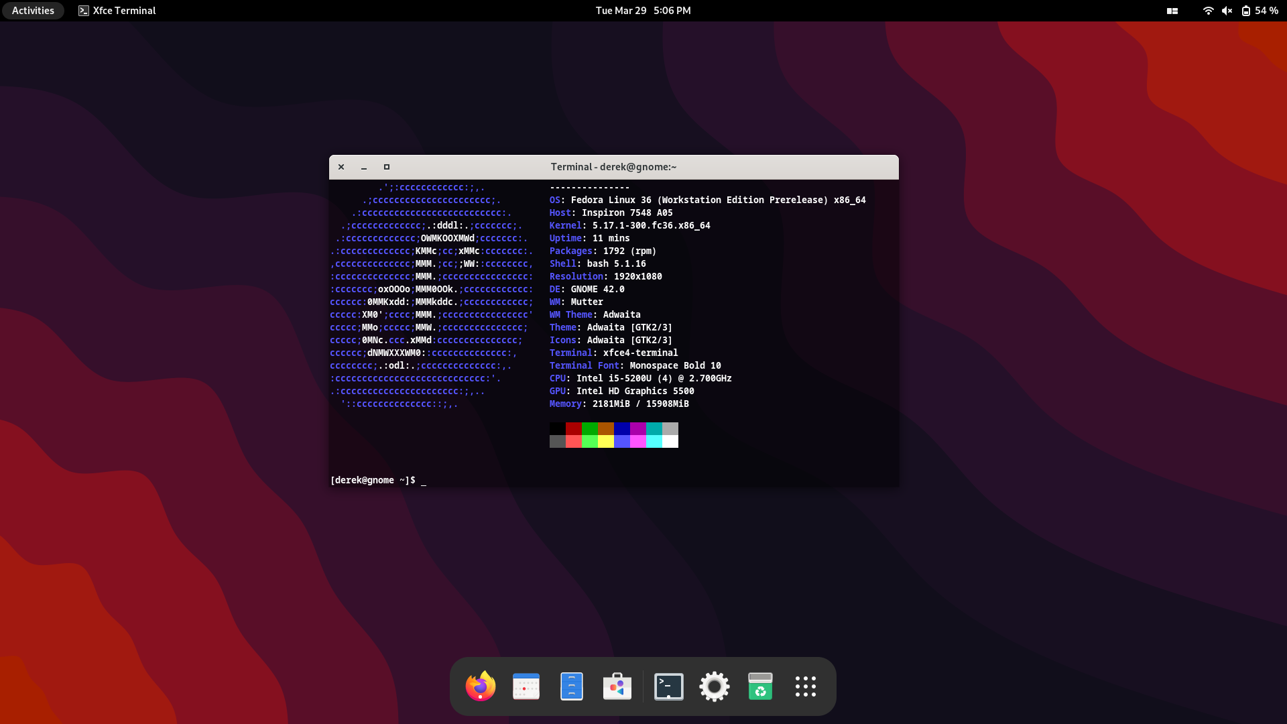This screenshot has height=724, width=1287.
Task: Open Settings gear in the dock
Action: click(715, 686)
